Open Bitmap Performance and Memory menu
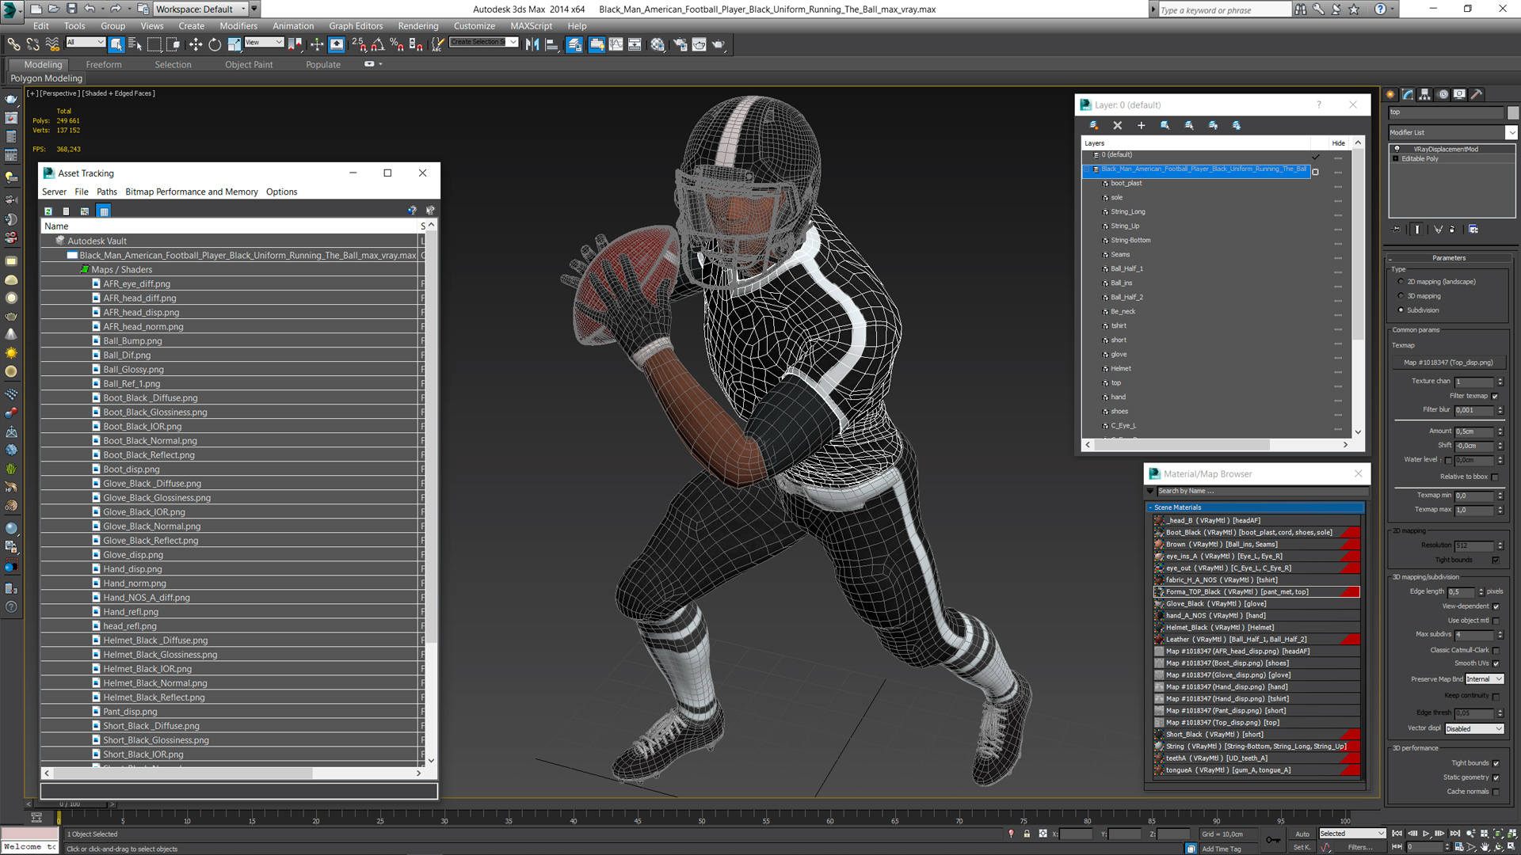The width and height of the screenshot is (1521, 855). click(x=192, y=192)
